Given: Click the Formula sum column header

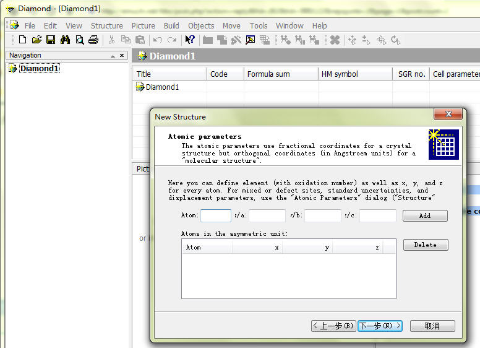Looking at the screenshot, I should click(x=281, y=74).
